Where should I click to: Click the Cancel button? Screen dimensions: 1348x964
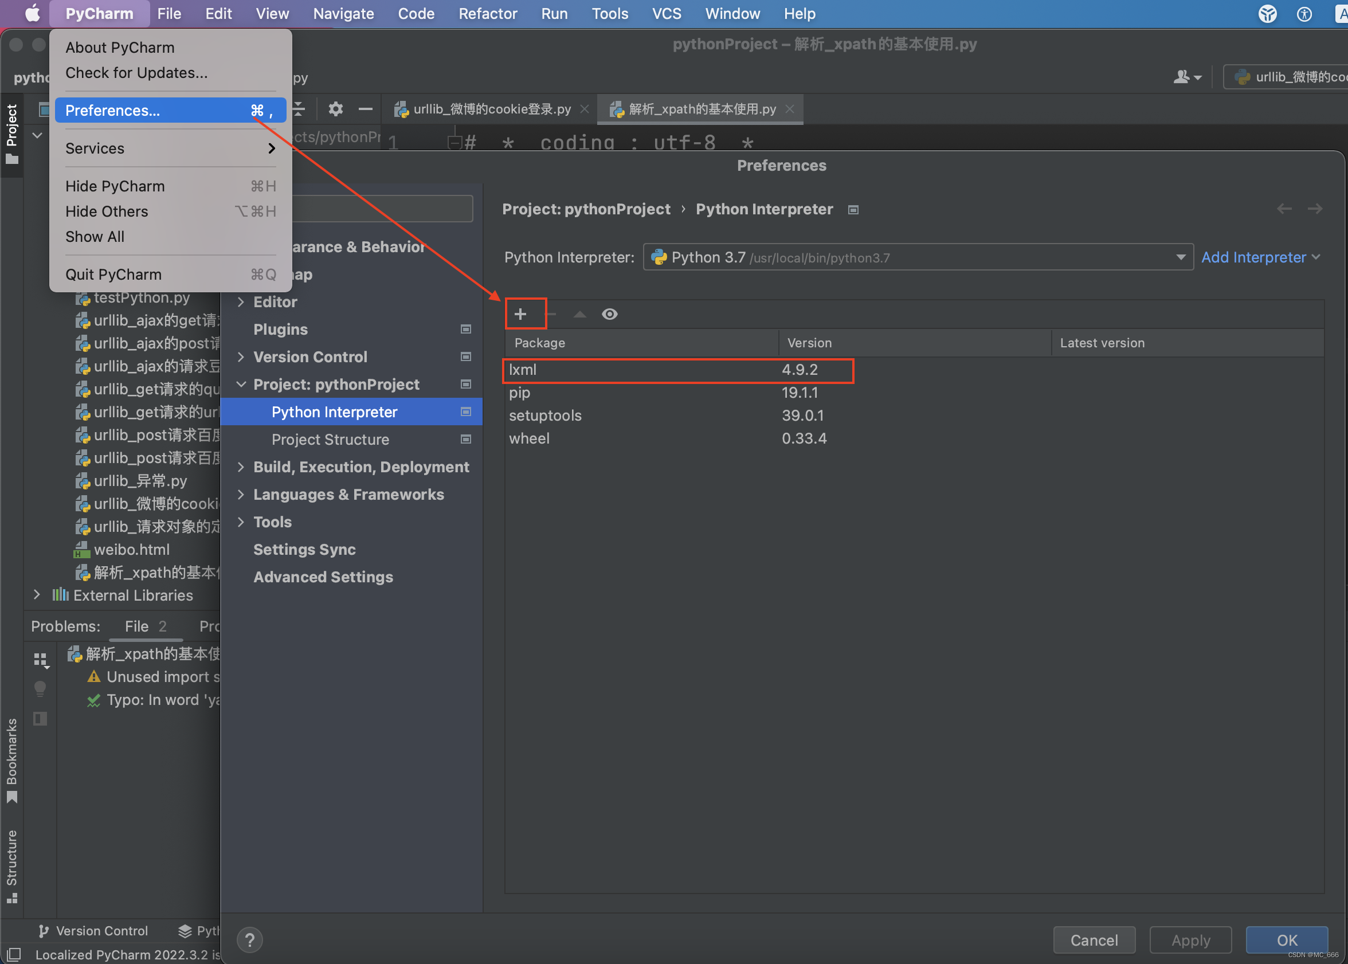point(1094,941)
